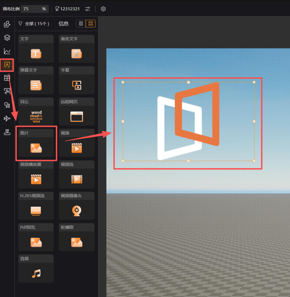290x297 pixels.
Task: Add the 文字 text component
Action: click(36, 49)
